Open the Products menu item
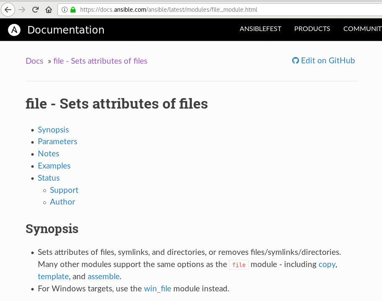382x301 pixels. click(x=312, y=29)
